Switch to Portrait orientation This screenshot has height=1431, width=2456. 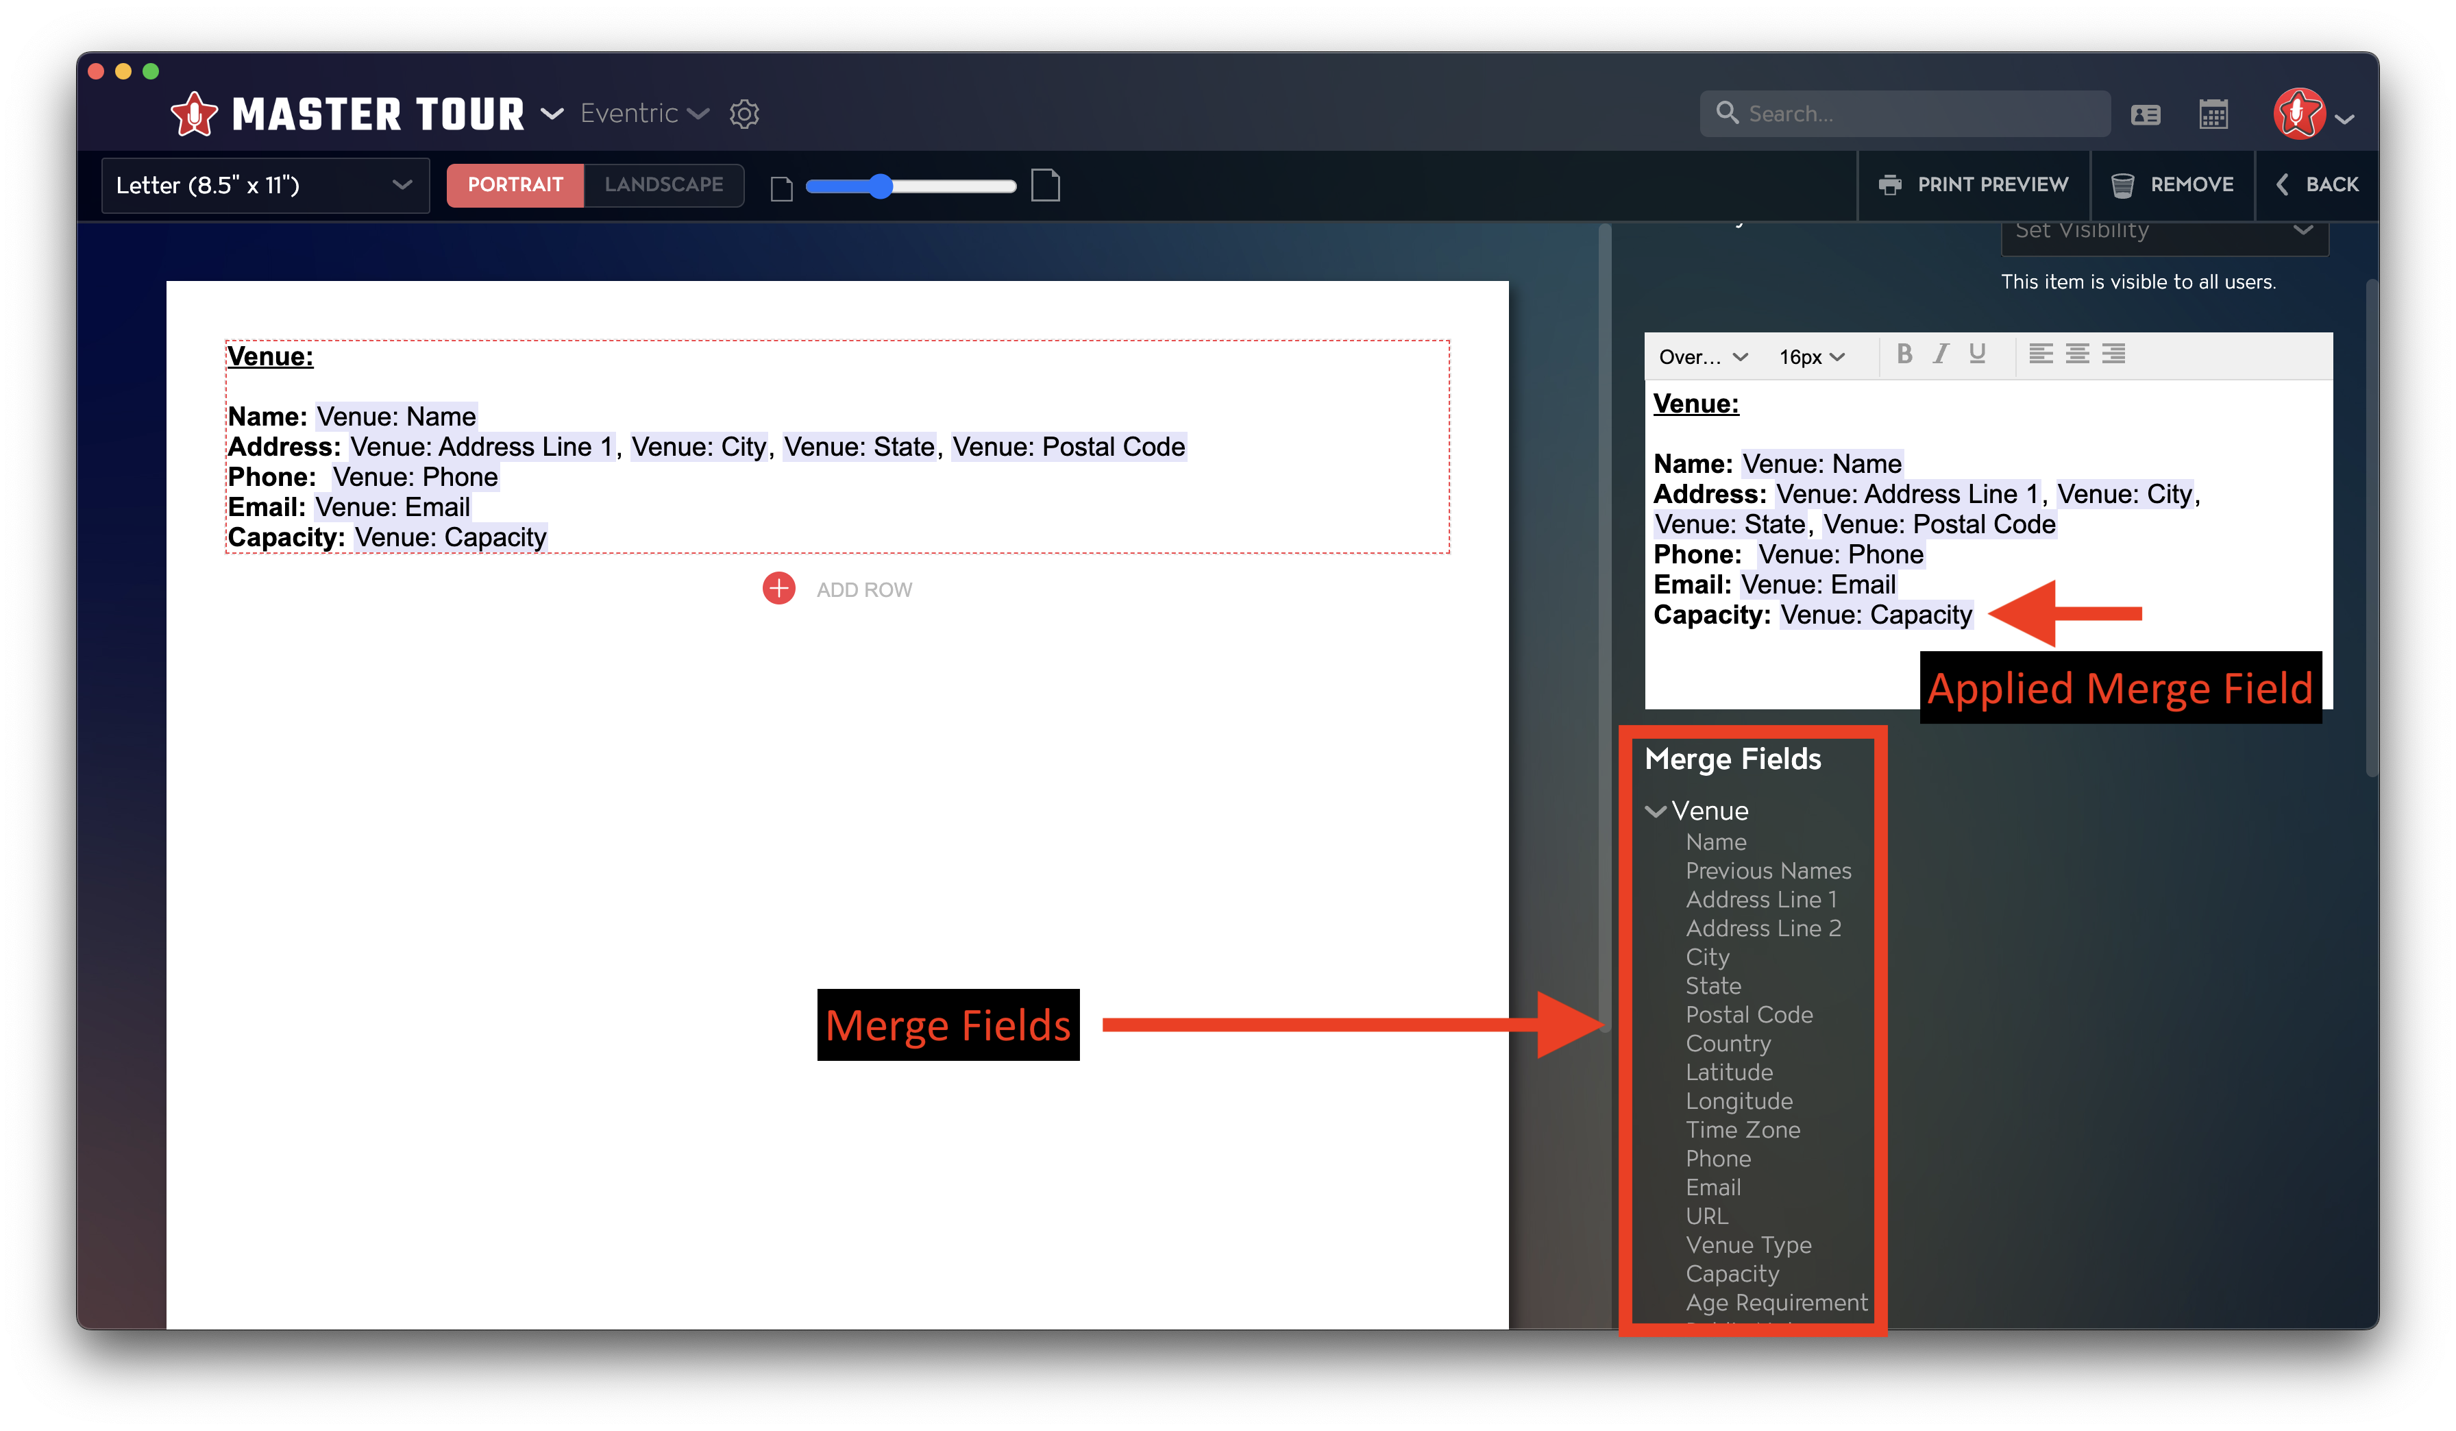click(515, 184)
